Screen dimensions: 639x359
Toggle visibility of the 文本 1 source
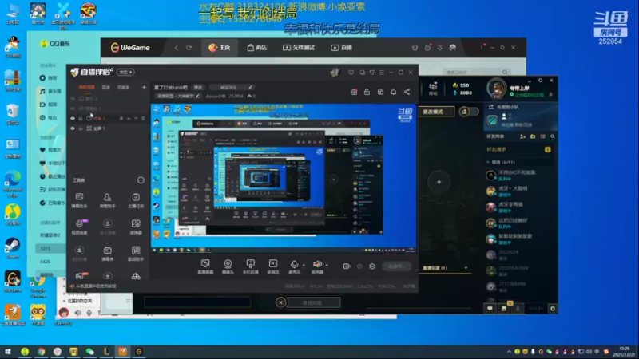click(73, 118)
